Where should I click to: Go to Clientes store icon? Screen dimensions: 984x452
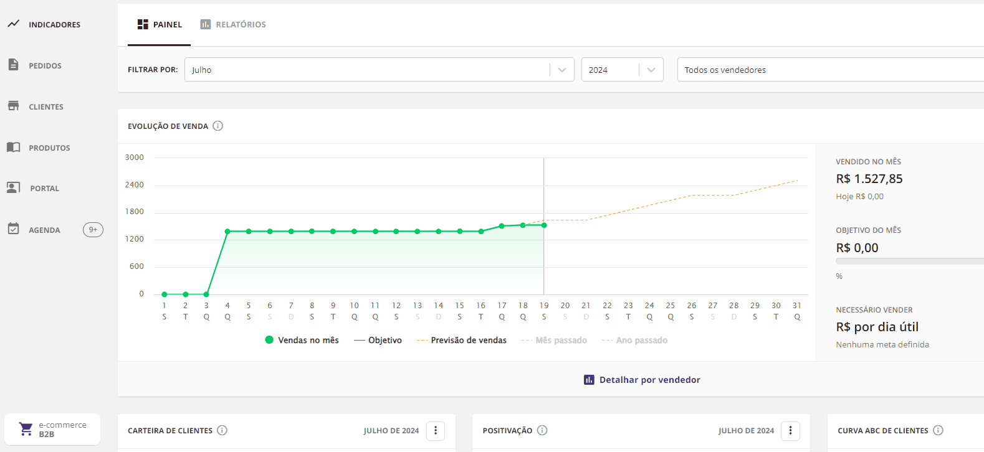(x=13, y=106)
